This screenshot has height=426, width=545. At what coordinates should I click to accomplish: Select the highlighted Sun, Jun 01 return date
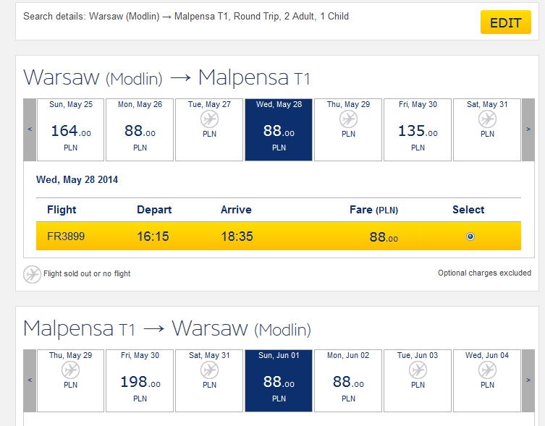click(x=279, y=380)
